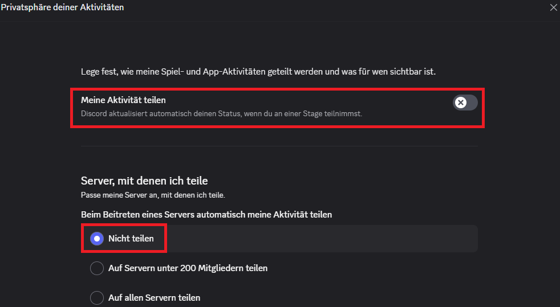Click the Passe meine Server an subtitle
Image resolution: width=560 pixels, height=307 pixels.
click(x=153, y=195)
